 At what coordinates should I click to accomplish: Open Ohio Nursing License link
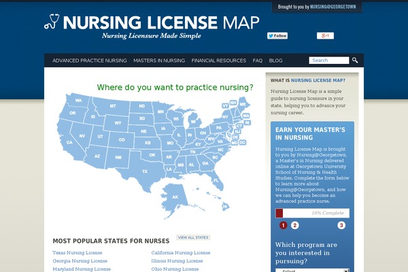[175, 269]
